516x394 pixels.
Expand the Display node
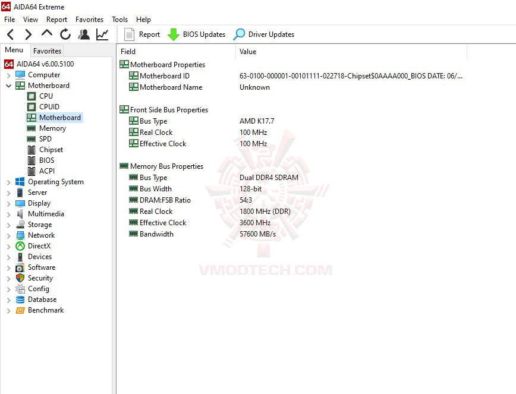[x=8, y=204]
